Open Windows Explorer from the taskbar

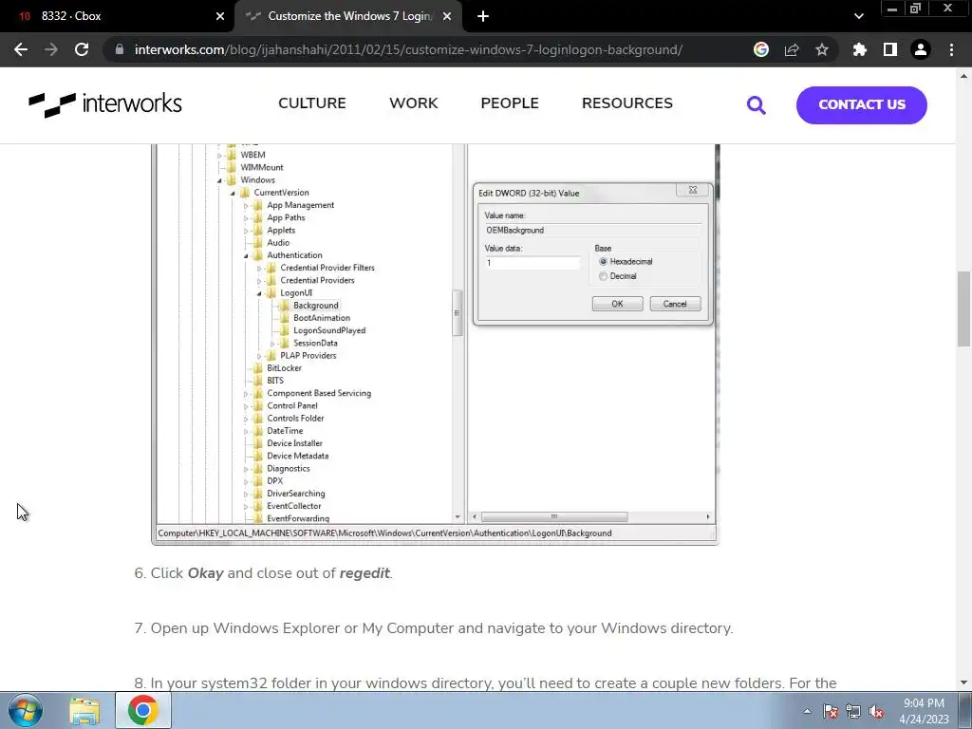click(84, 710)
